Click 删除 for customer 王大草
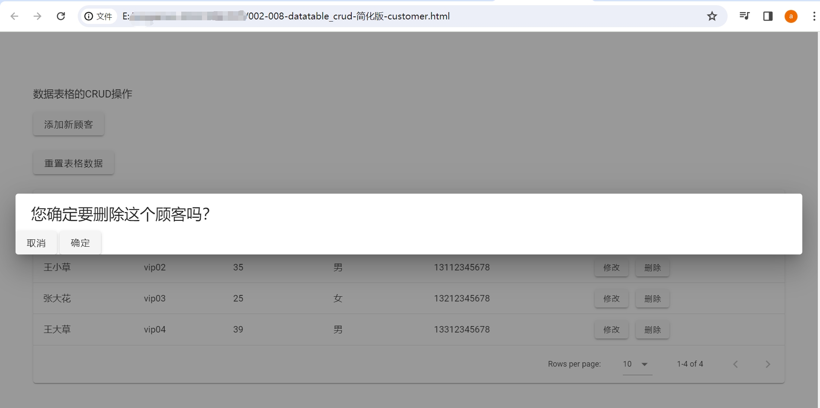 [652, 330]
